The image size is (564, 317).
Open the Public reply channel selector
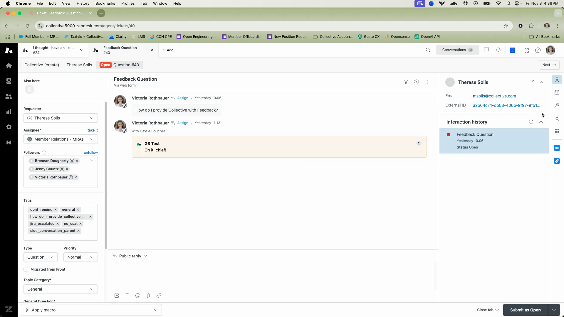[x=130, y=256]
